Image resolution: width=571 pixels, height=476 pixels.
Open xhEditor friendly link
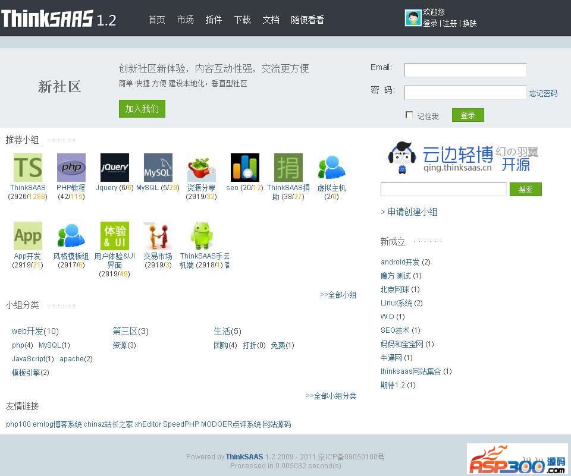tap(148, 424)
